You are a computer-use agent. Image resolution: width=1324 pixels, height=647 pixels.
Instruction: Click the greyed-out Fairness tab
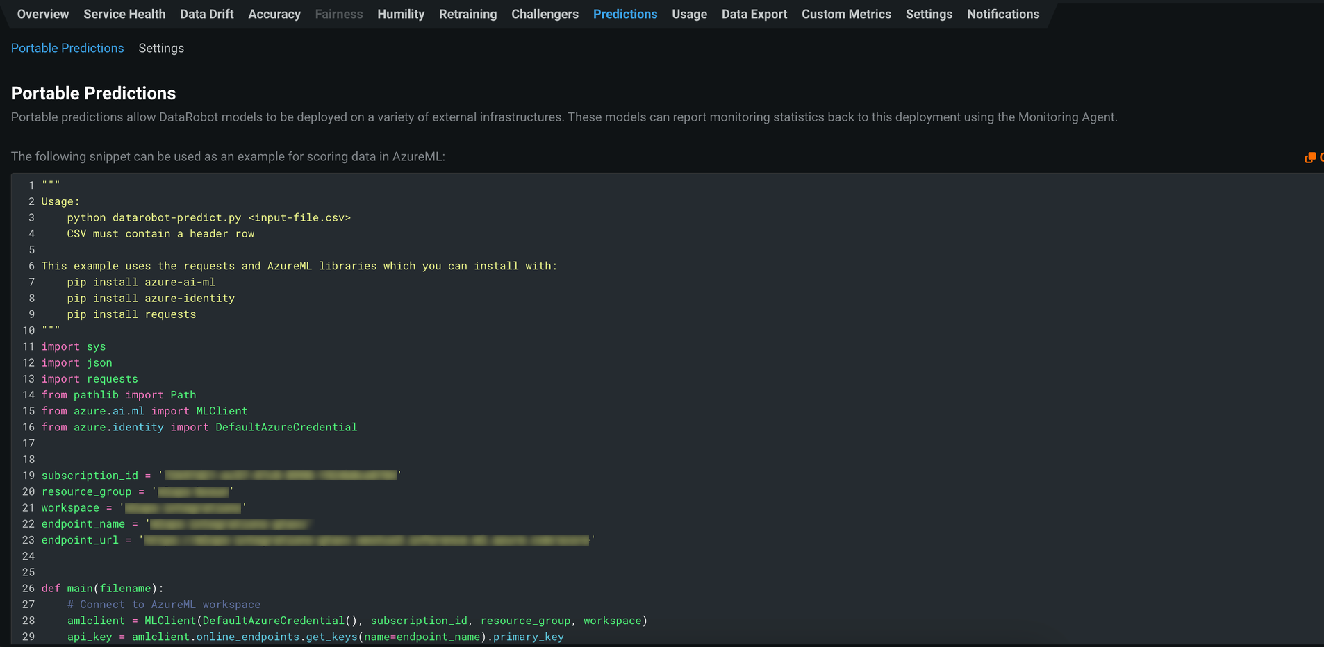coord(338,14)
